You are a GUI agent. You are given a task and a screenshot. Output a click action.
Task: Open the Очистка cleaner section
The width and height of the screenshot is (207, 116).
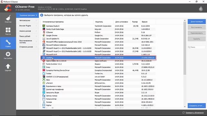[x=8, y=19]
